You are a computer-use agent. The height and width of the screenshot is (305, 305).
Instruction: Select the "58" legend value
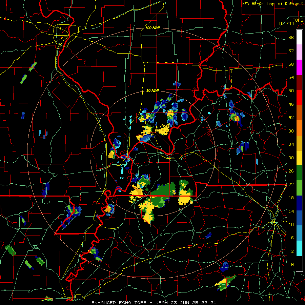click(x=291, y=64)
